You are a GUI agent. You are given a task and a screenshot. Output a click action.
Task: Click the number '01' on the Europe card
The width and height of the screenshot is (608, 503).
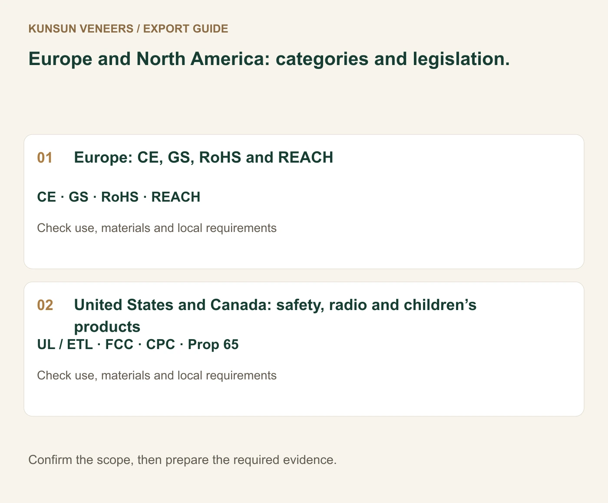pos(45,157)
